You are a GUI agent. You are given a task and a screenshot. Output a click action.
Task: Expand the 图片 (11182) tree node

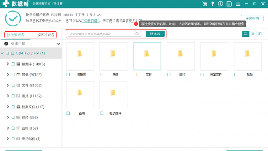tap(8, 96)
